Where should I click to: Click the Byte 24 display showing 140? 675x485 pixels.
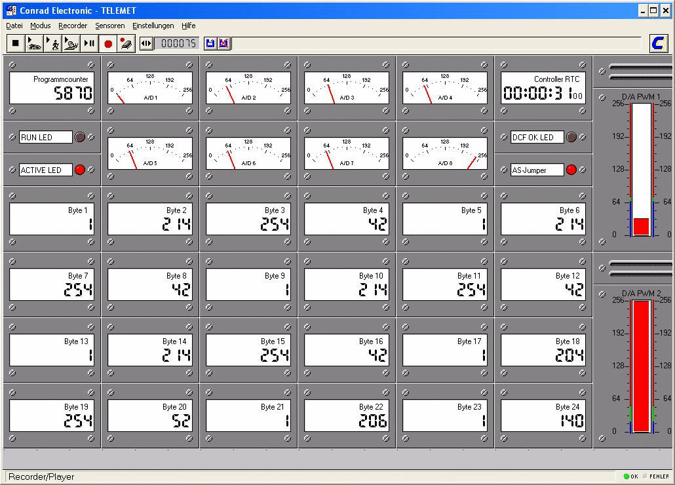pyautogui.click(x=543, y=416)
